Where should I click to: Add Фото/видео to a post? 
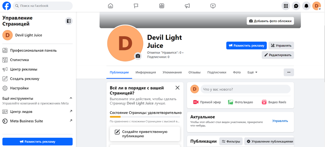click(x=241, y=102)
